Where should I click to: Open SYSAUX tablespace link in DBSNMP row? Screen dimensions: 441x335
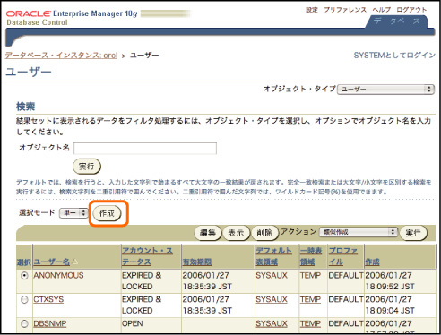coord(272,323)
